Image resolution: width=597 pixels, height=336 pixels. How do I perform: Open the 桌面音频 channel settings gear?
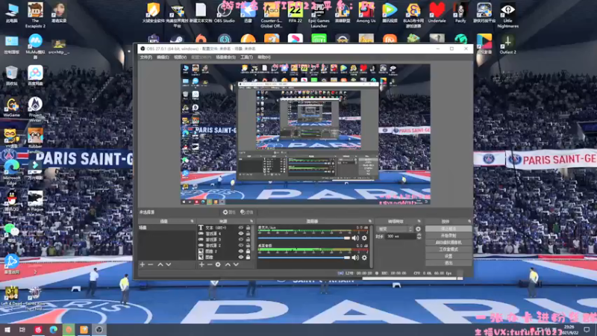(x=364, y=258)
